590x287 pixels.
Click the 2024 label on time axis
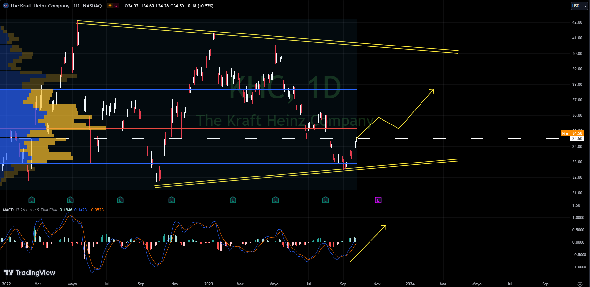(410, 284)
